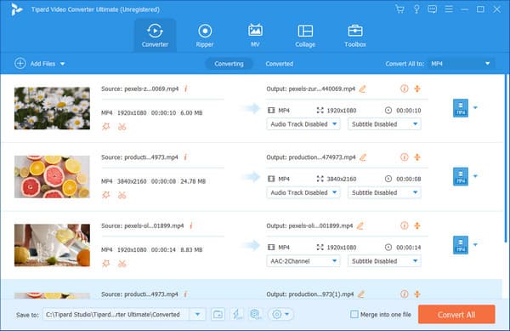Expand format arrow beside pexels-zur...440069.mp4 MP4 icon

[x=475, y=108]
